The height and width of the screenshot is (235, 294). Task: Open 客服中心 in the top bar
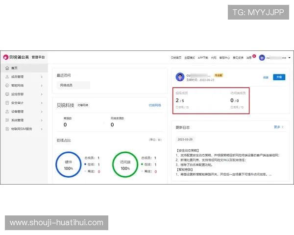coord(224,58)
